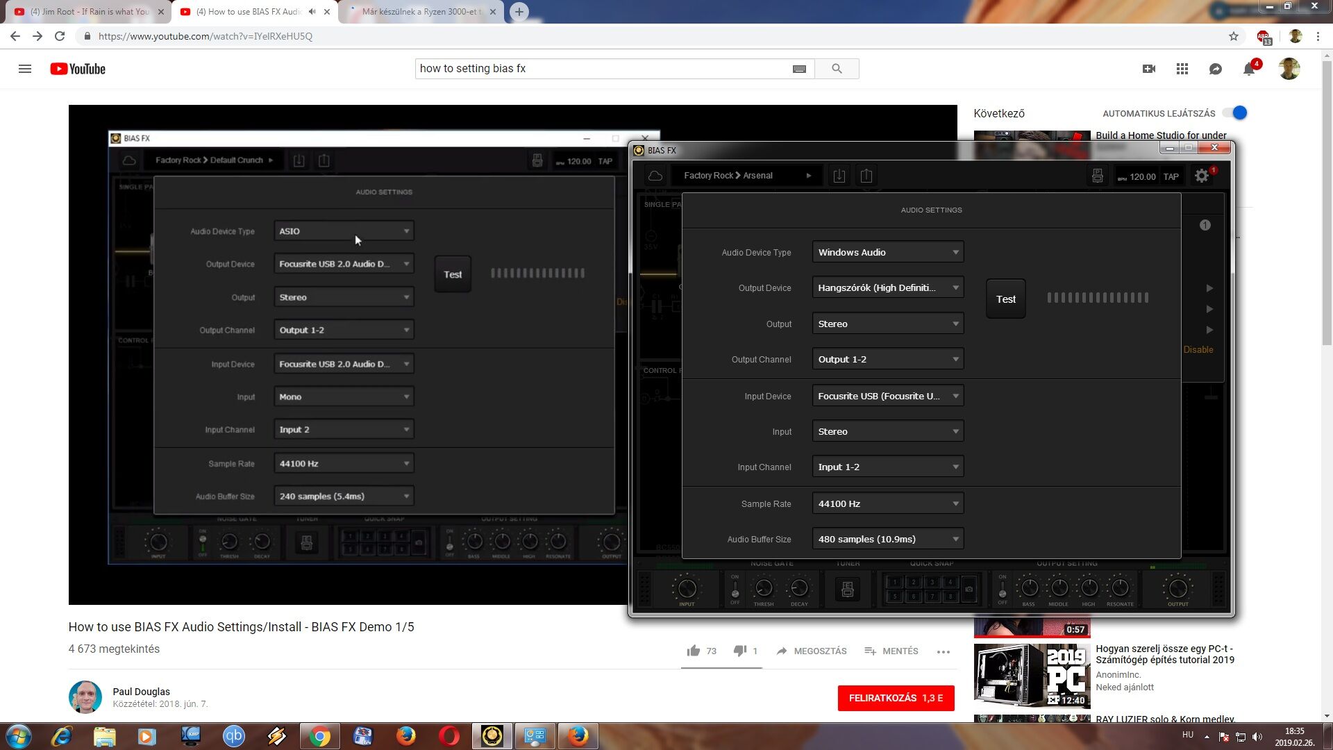Click the red FELIRATKOZÁS subscribe button
Image resolution: width=1333 pixels, height=750 pixels.
[896, 698]
